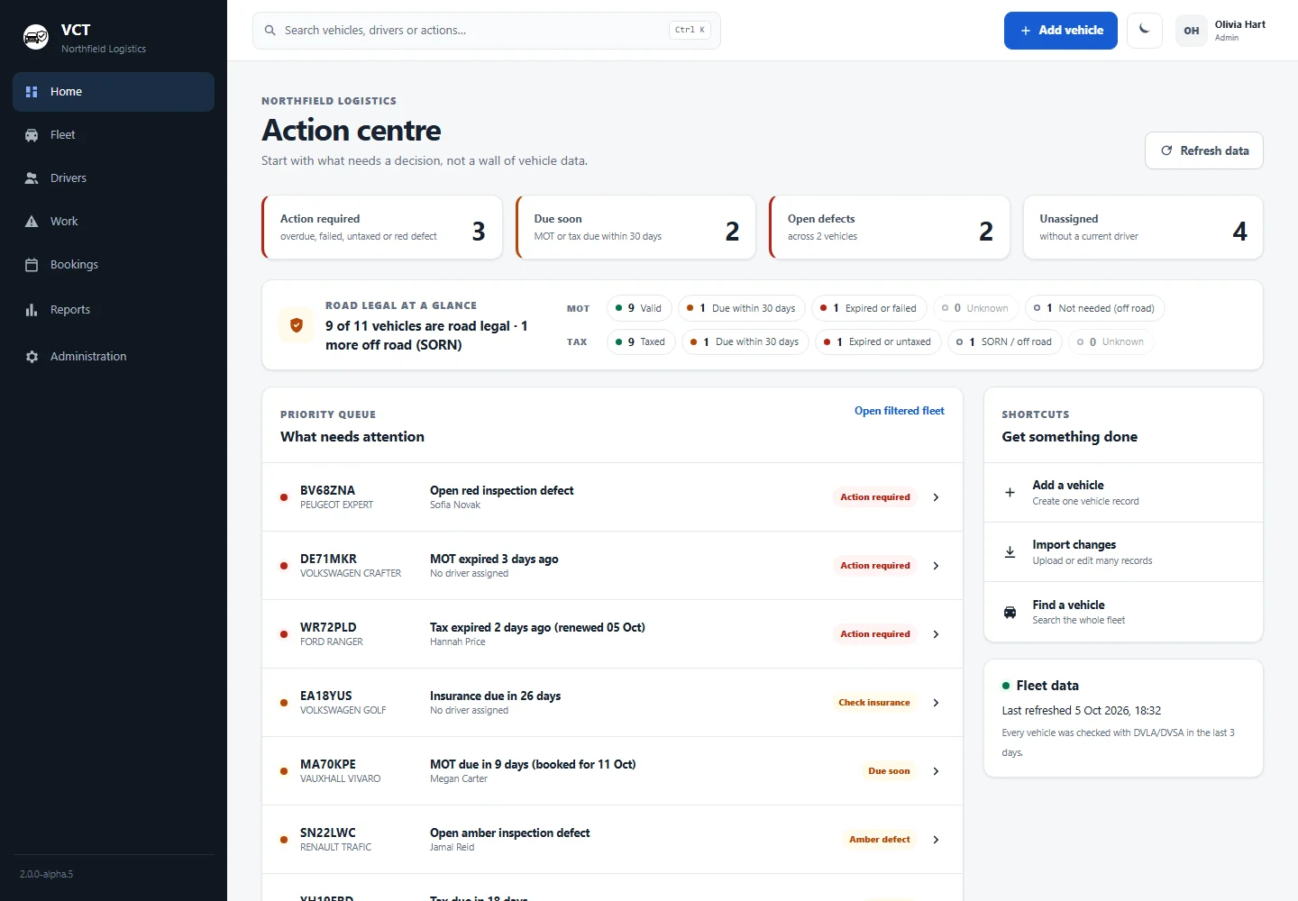Viewport: 1298px width, 901px height.
Task: Click the Add vehicle button
Action: coord(1061,31)
